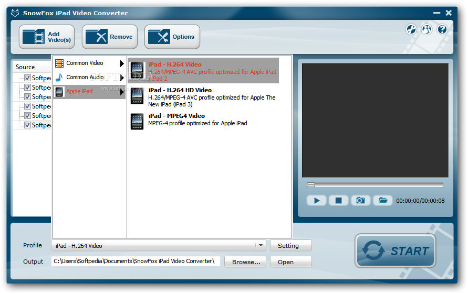
Task: Click iPad H.264 HD Video thumbnail icon
Action: pyautogui.click(x=137, y=96)
